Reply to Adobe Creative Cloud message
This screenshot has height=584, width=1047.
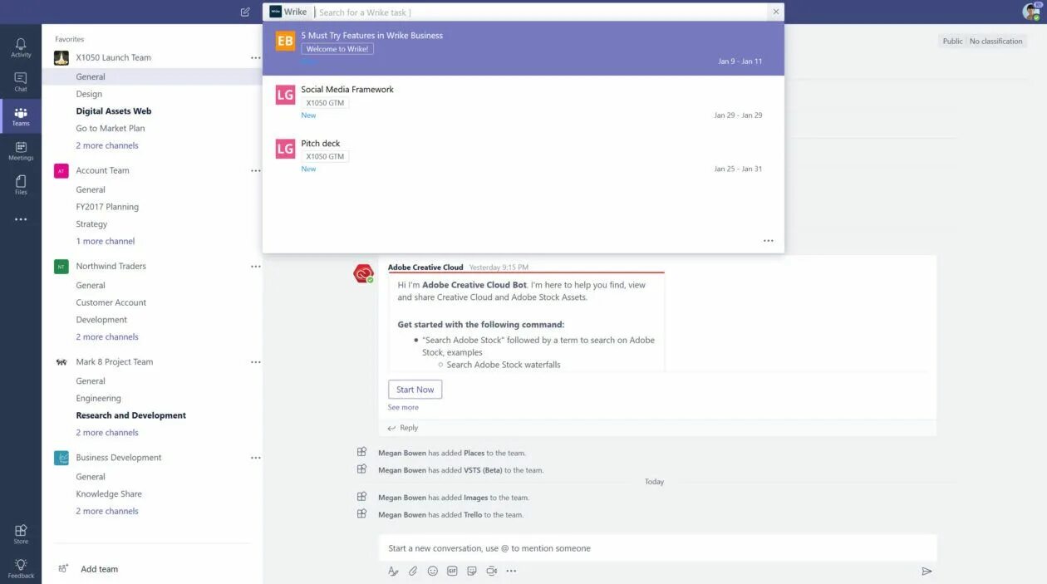(403, 428)
